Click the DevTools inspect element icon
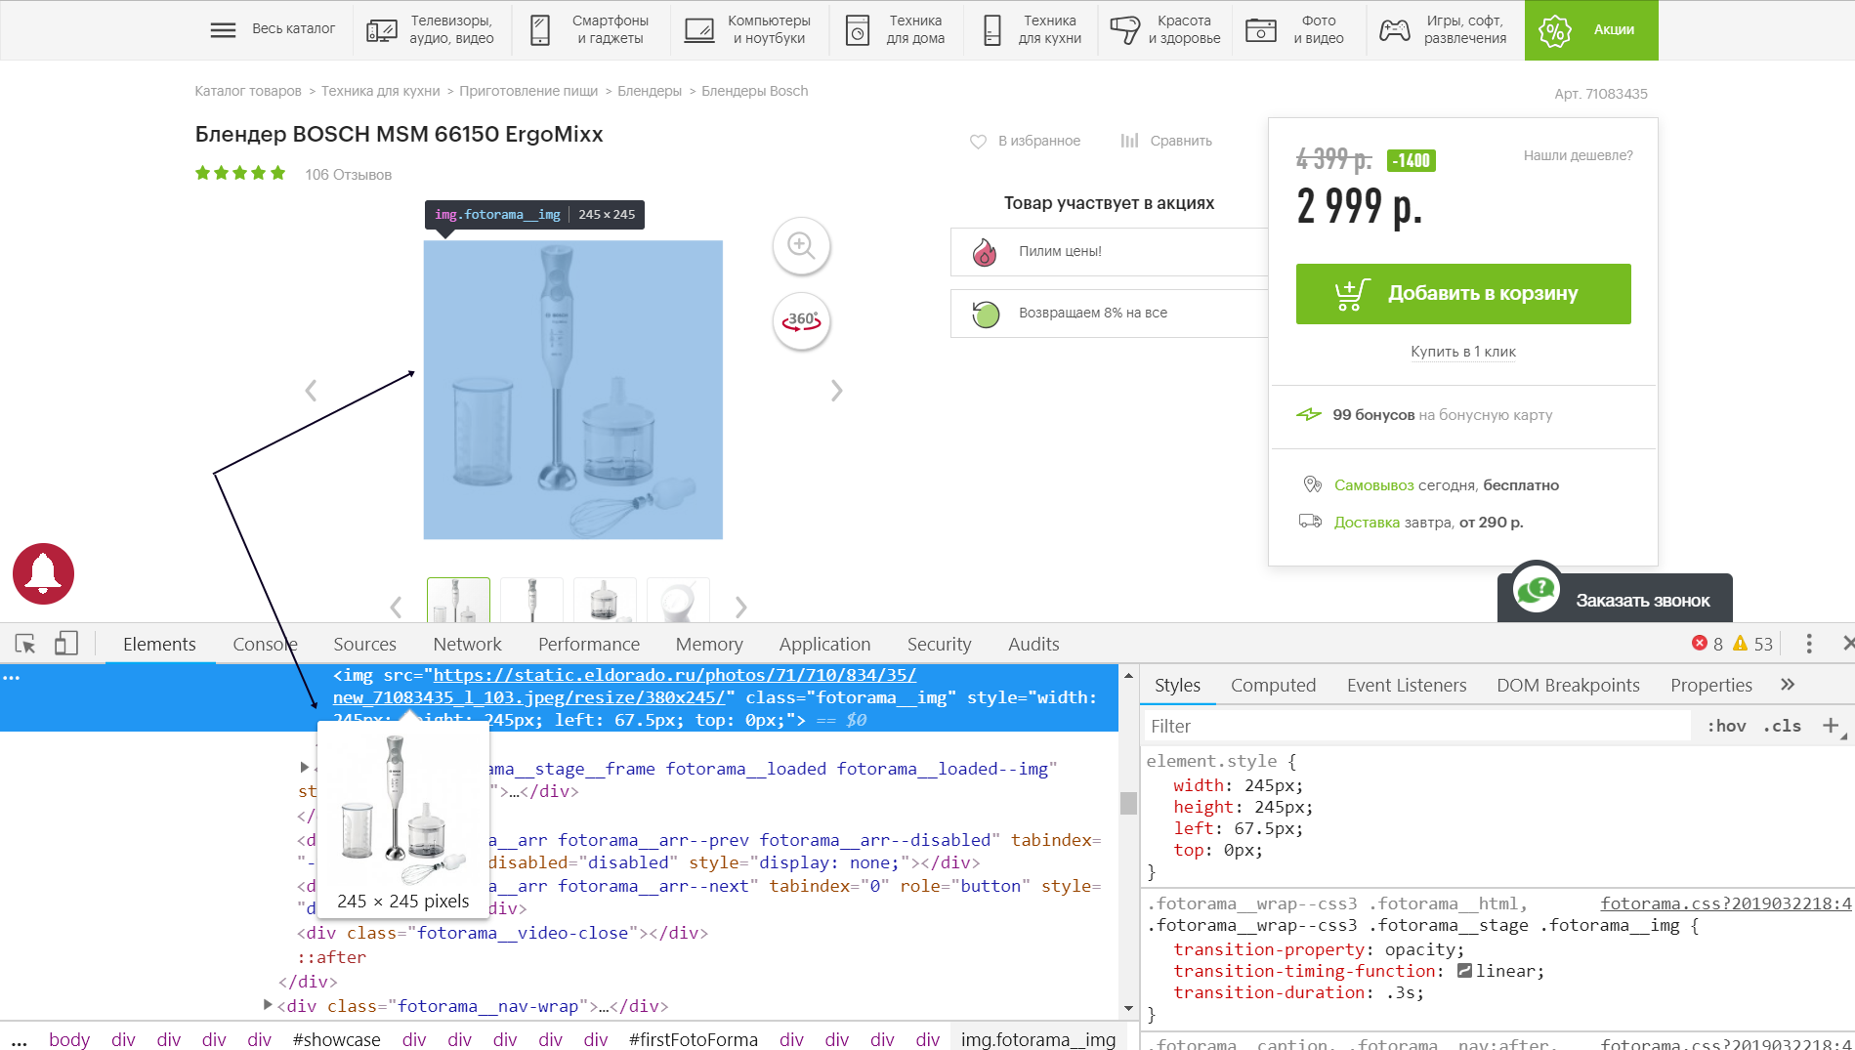 tap(25, 644)
